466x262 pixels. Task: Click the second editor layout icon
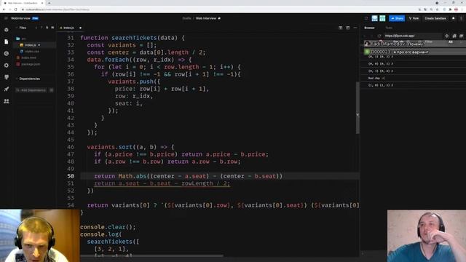pyautogui.click(x=348, y=28)
